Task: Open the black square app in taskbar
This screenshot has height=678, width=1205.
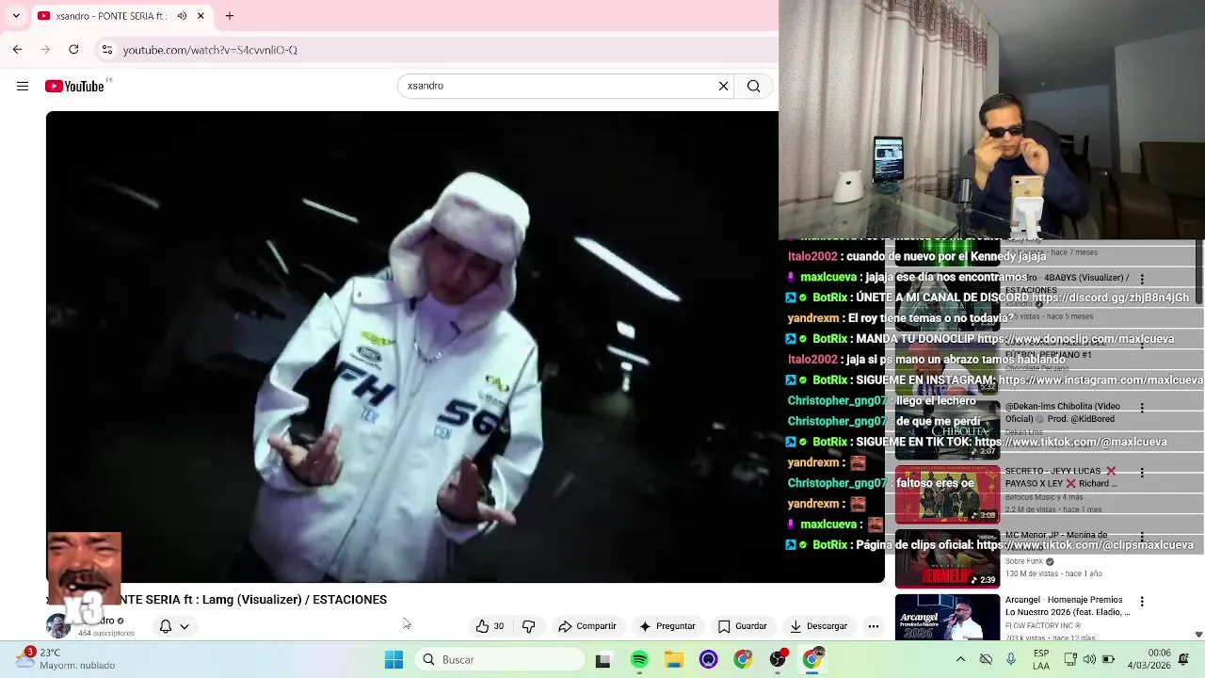Action: pos(603,660)
